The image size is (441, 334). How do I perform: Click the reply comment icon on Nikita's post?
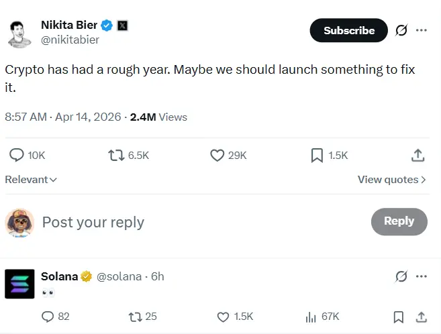click(x=17, y=155)
